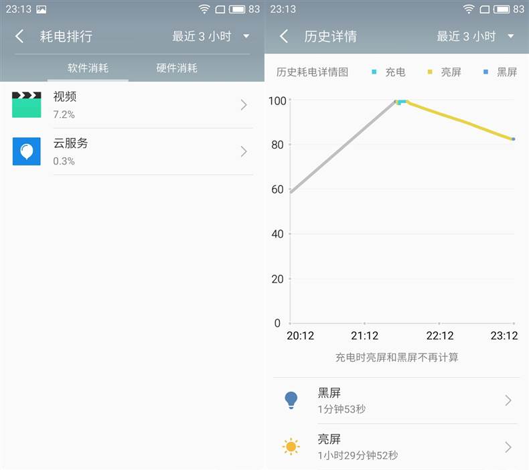Tap the 充电 legend color square
529x470 pixels.
[x=374, y=72]
